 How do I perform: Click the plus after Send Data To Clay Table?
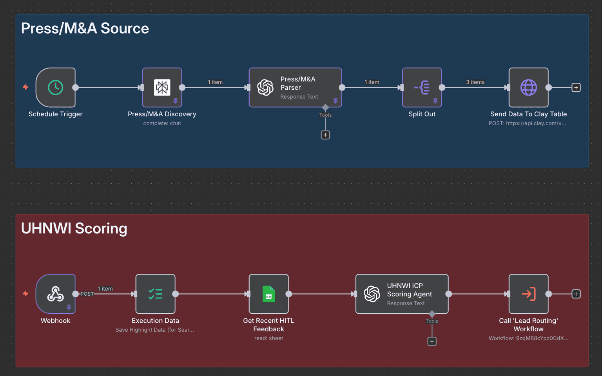(x=576, y=88)
